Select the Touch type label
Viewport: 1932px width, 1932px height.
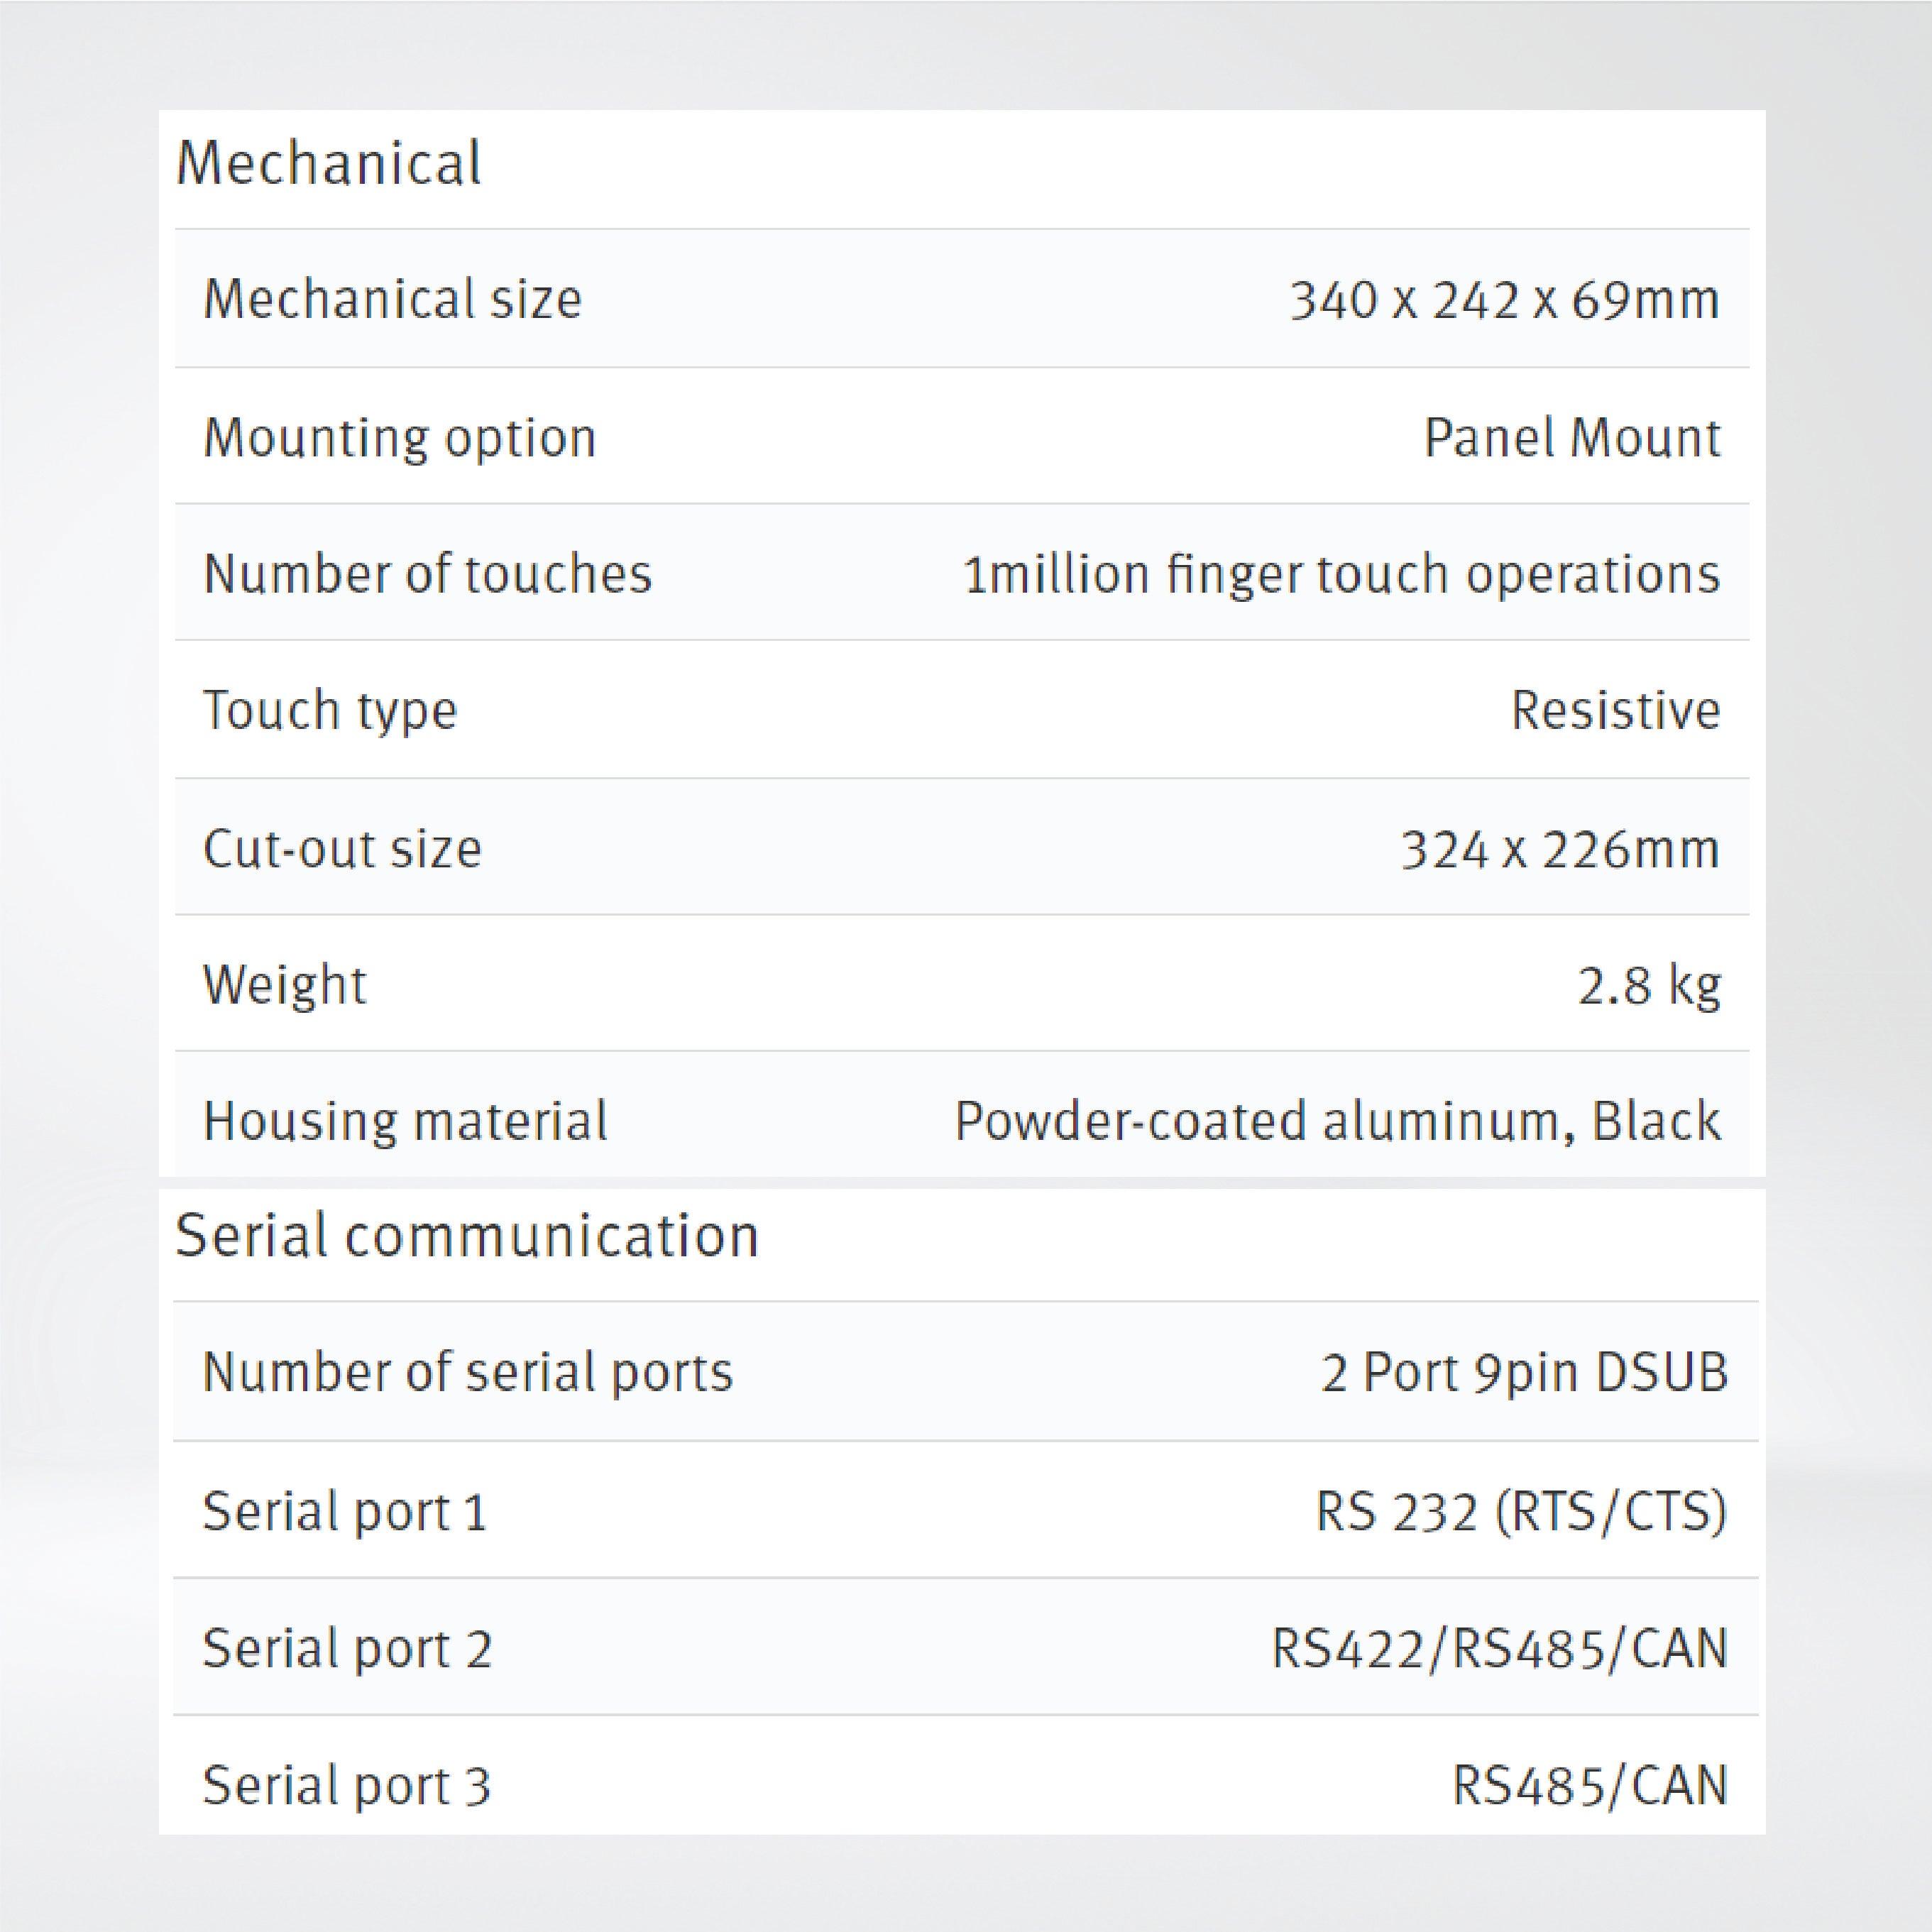pyautogui.click(x=330, y=710)
